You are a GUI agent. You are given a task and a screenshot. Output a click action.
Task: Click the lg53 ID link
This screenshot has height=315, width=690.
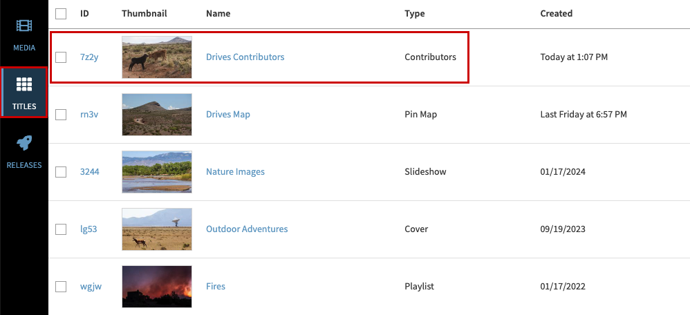click(88, 229)
